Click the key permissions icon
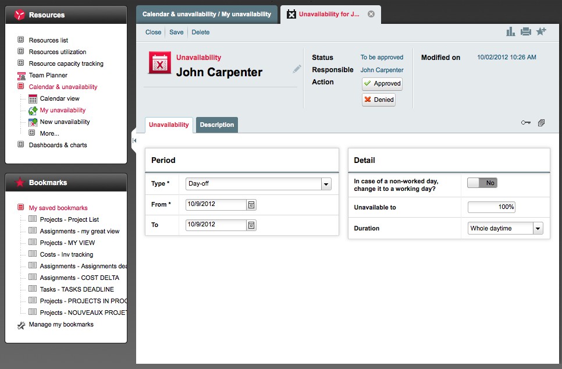The height and width of the screenshot is (369, 562). tap(526, 123)
